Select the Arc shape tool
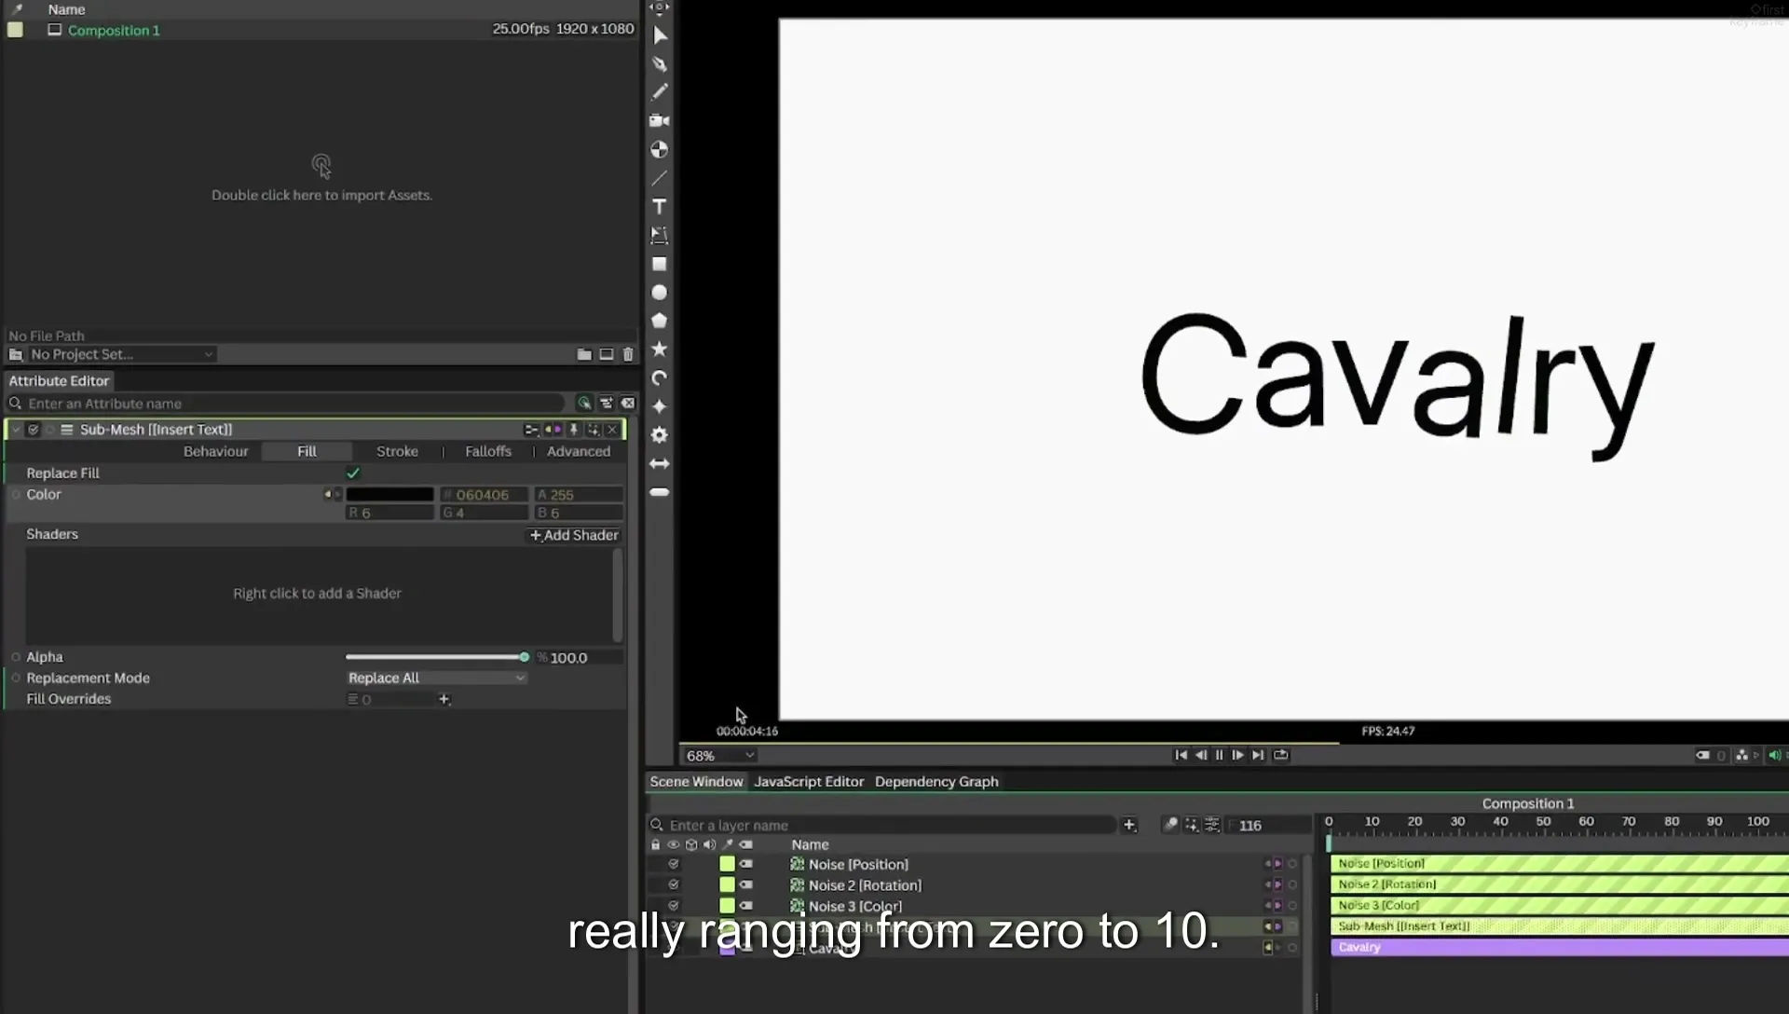 coord(660,378)
